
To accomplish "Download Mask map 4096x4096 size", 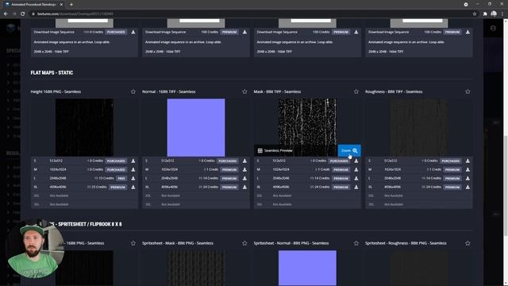I will [x=356, y=187].
